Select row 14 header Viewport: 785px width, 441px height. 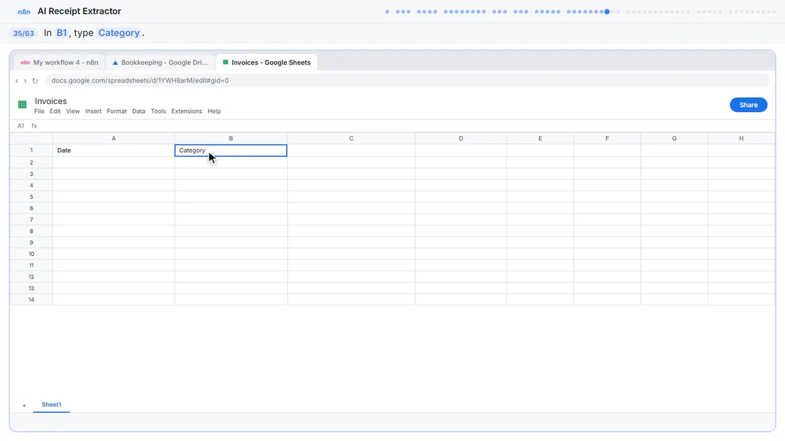(31, 300)
